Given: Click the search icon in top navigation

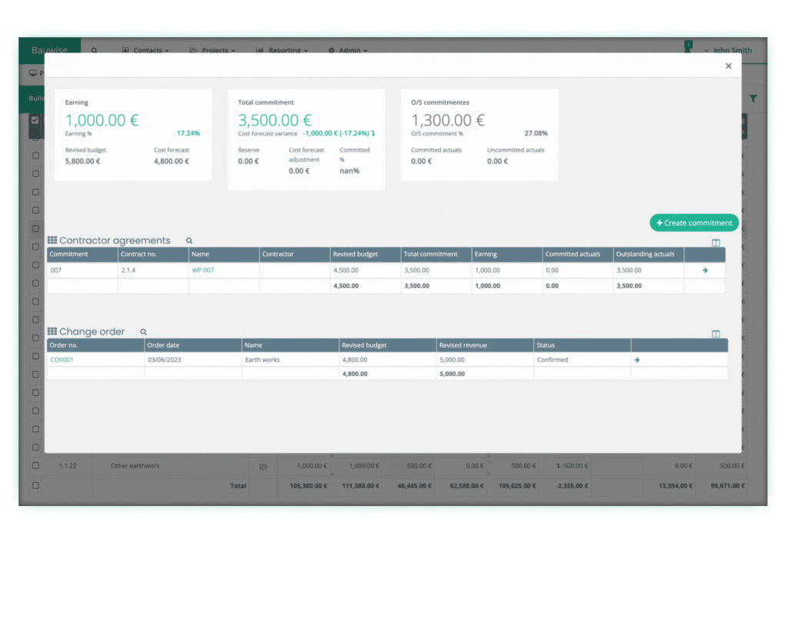Looking at the screenshot, I should (94, 50).
